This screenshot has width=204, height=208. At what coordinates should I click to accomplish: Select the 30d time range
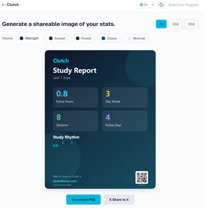coord(176,24)
